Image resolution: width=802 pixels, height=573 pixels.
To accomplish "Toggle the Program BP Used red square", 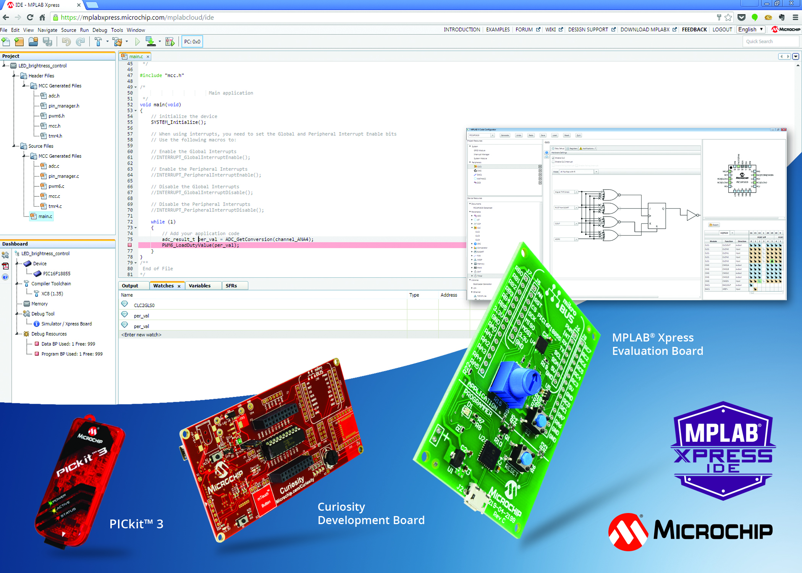I will click(37, 354).
